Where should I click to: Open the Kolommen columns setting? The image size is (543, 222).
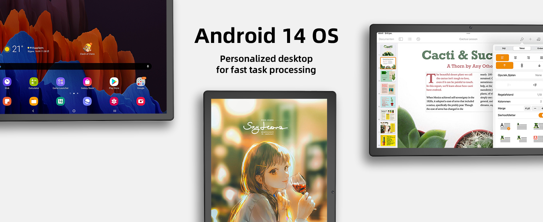519,101
